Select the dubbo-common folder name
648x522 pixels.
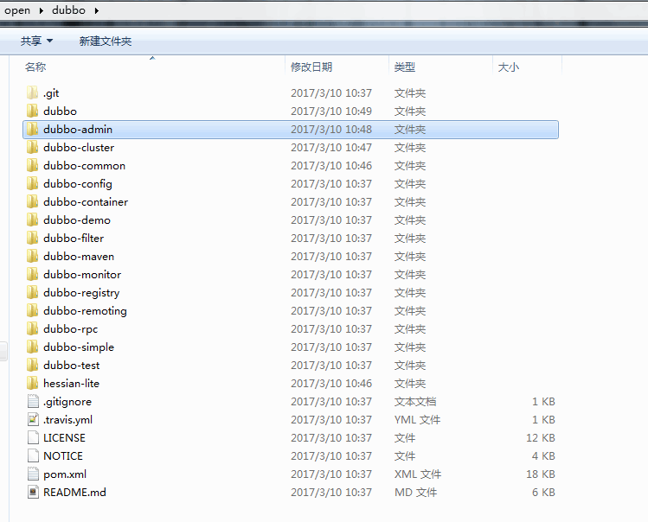84,166
